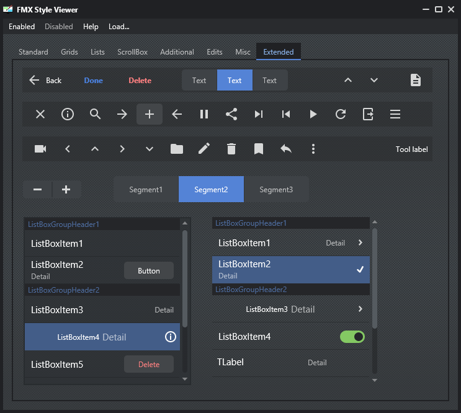
Task: Click the up chevron in the third toolbar
Action: click(x=95, y=149)
